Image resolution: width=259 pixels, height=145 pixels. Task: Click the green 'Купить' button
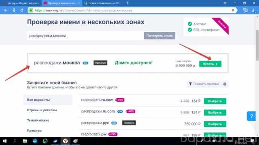pos(210,64)
